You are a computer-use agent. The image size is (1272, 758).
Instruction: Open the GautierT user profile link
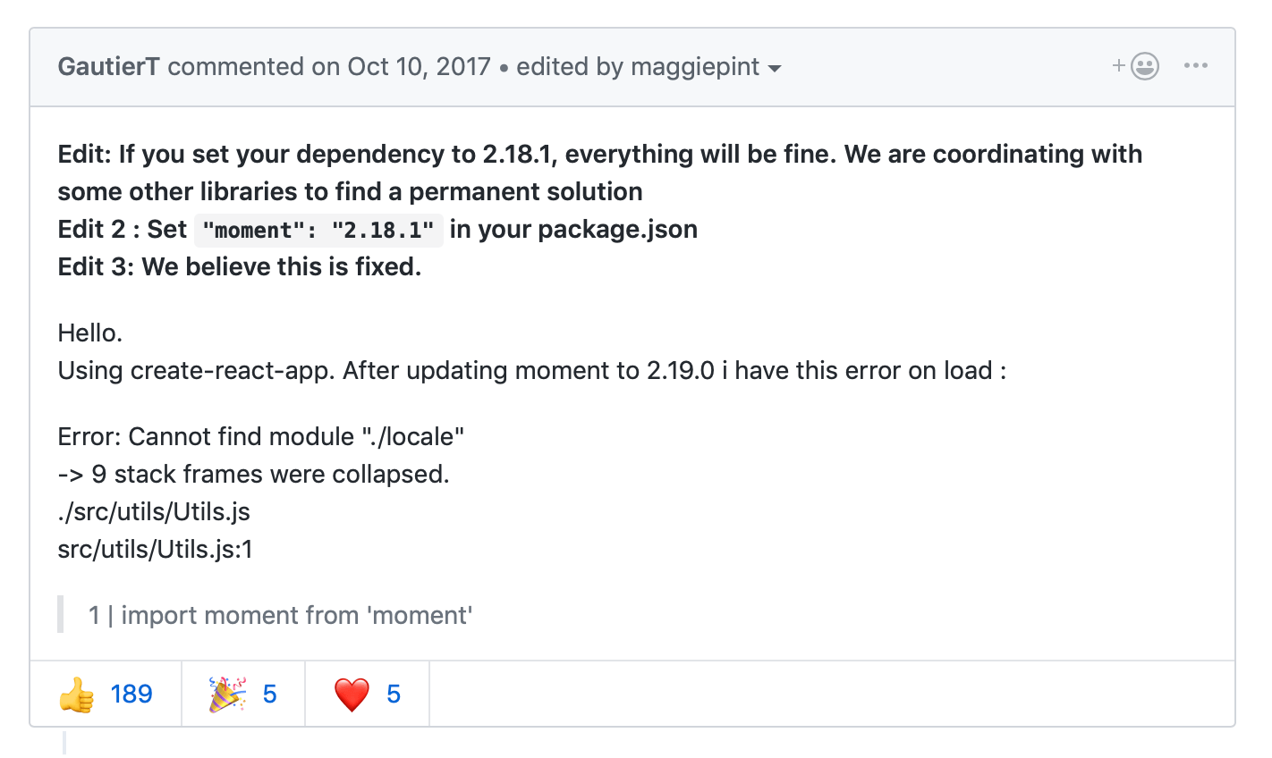(x=108, y=67)
